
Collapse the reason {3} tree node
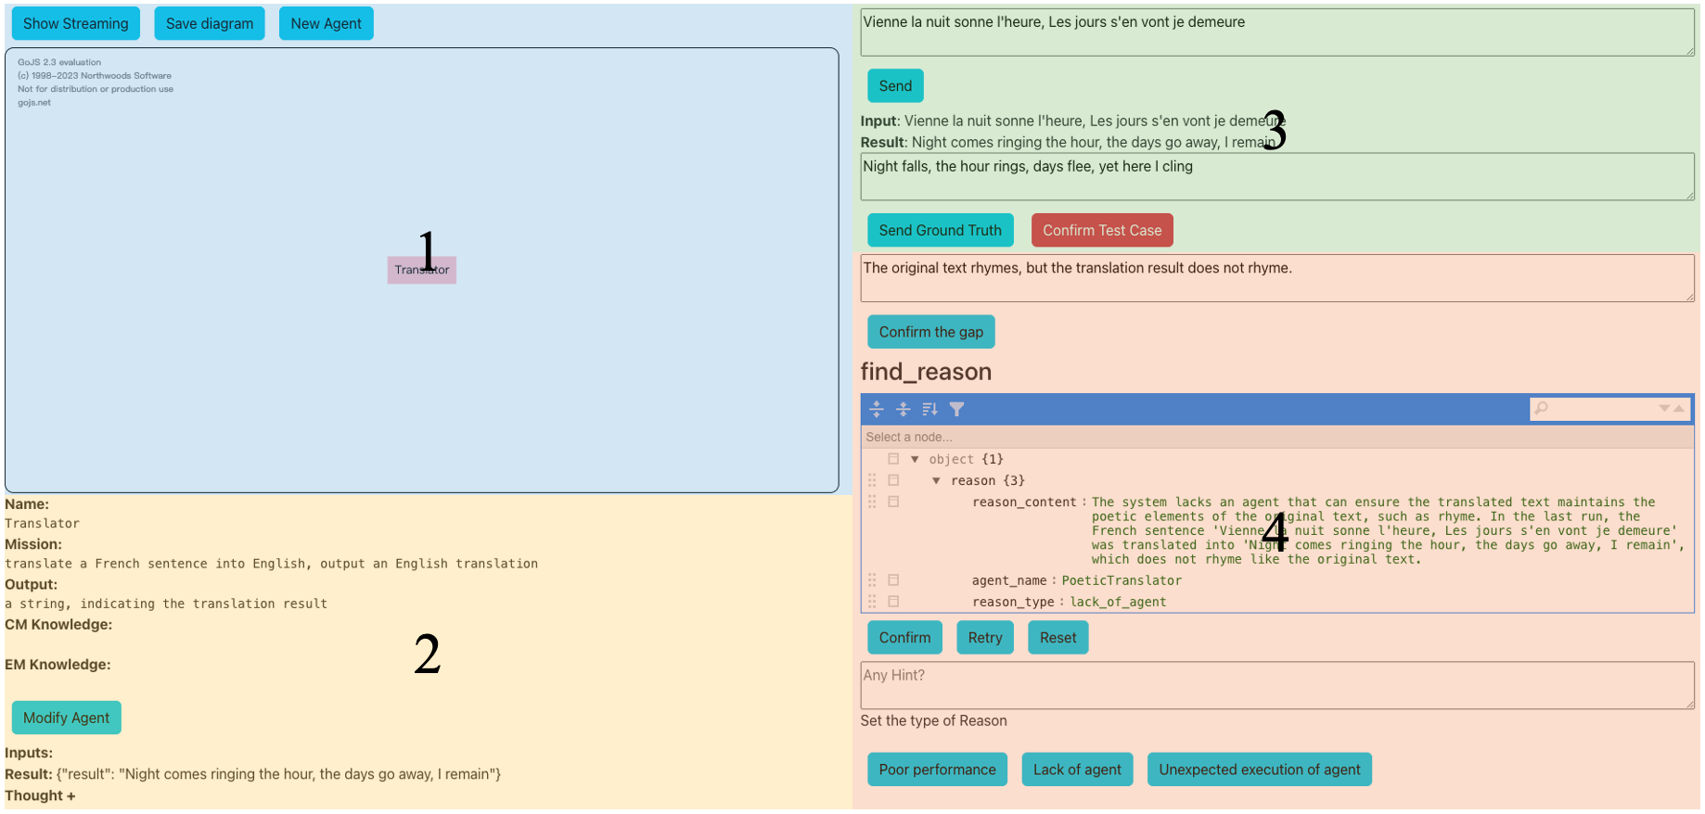click(936, 480)
